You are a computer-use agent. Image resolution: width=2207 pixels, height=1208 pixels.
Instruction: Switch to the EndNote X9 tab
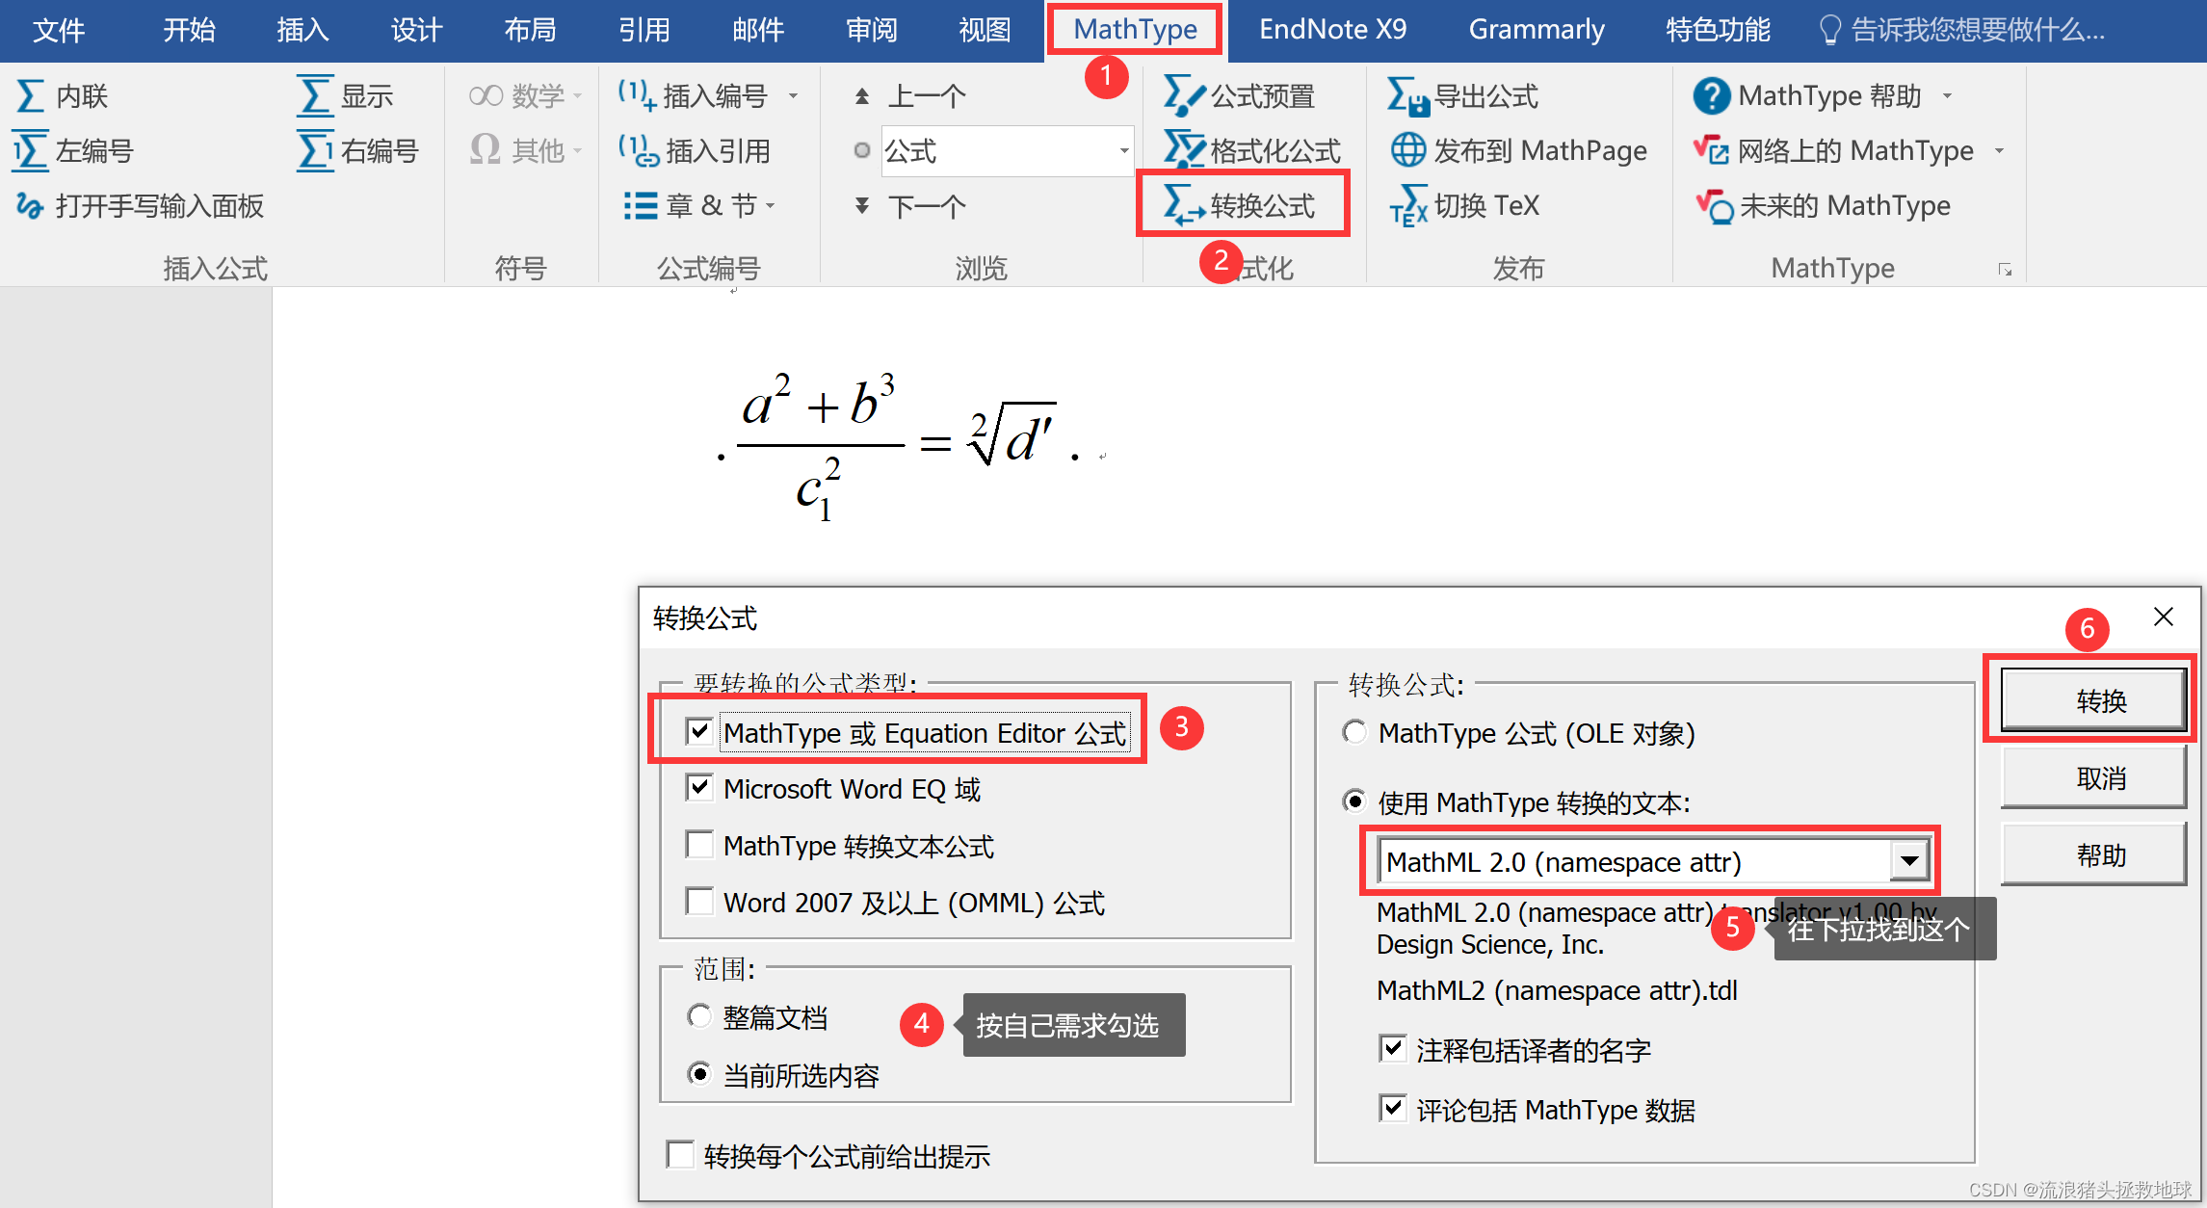pos(1332,30)
